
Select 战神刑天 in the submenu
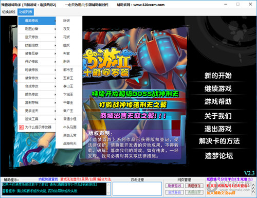coord(70,143)
